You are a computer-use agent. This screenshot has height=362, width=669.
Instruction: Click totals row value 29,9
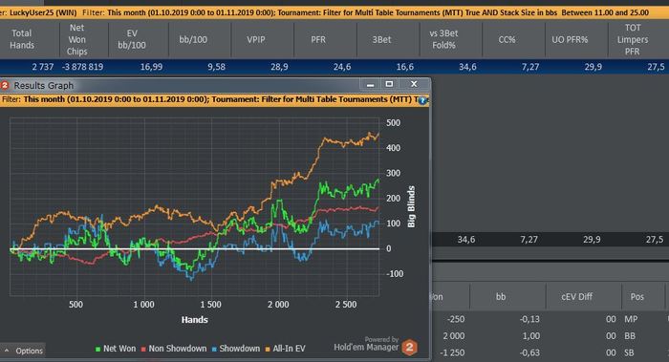click(592, 240)
